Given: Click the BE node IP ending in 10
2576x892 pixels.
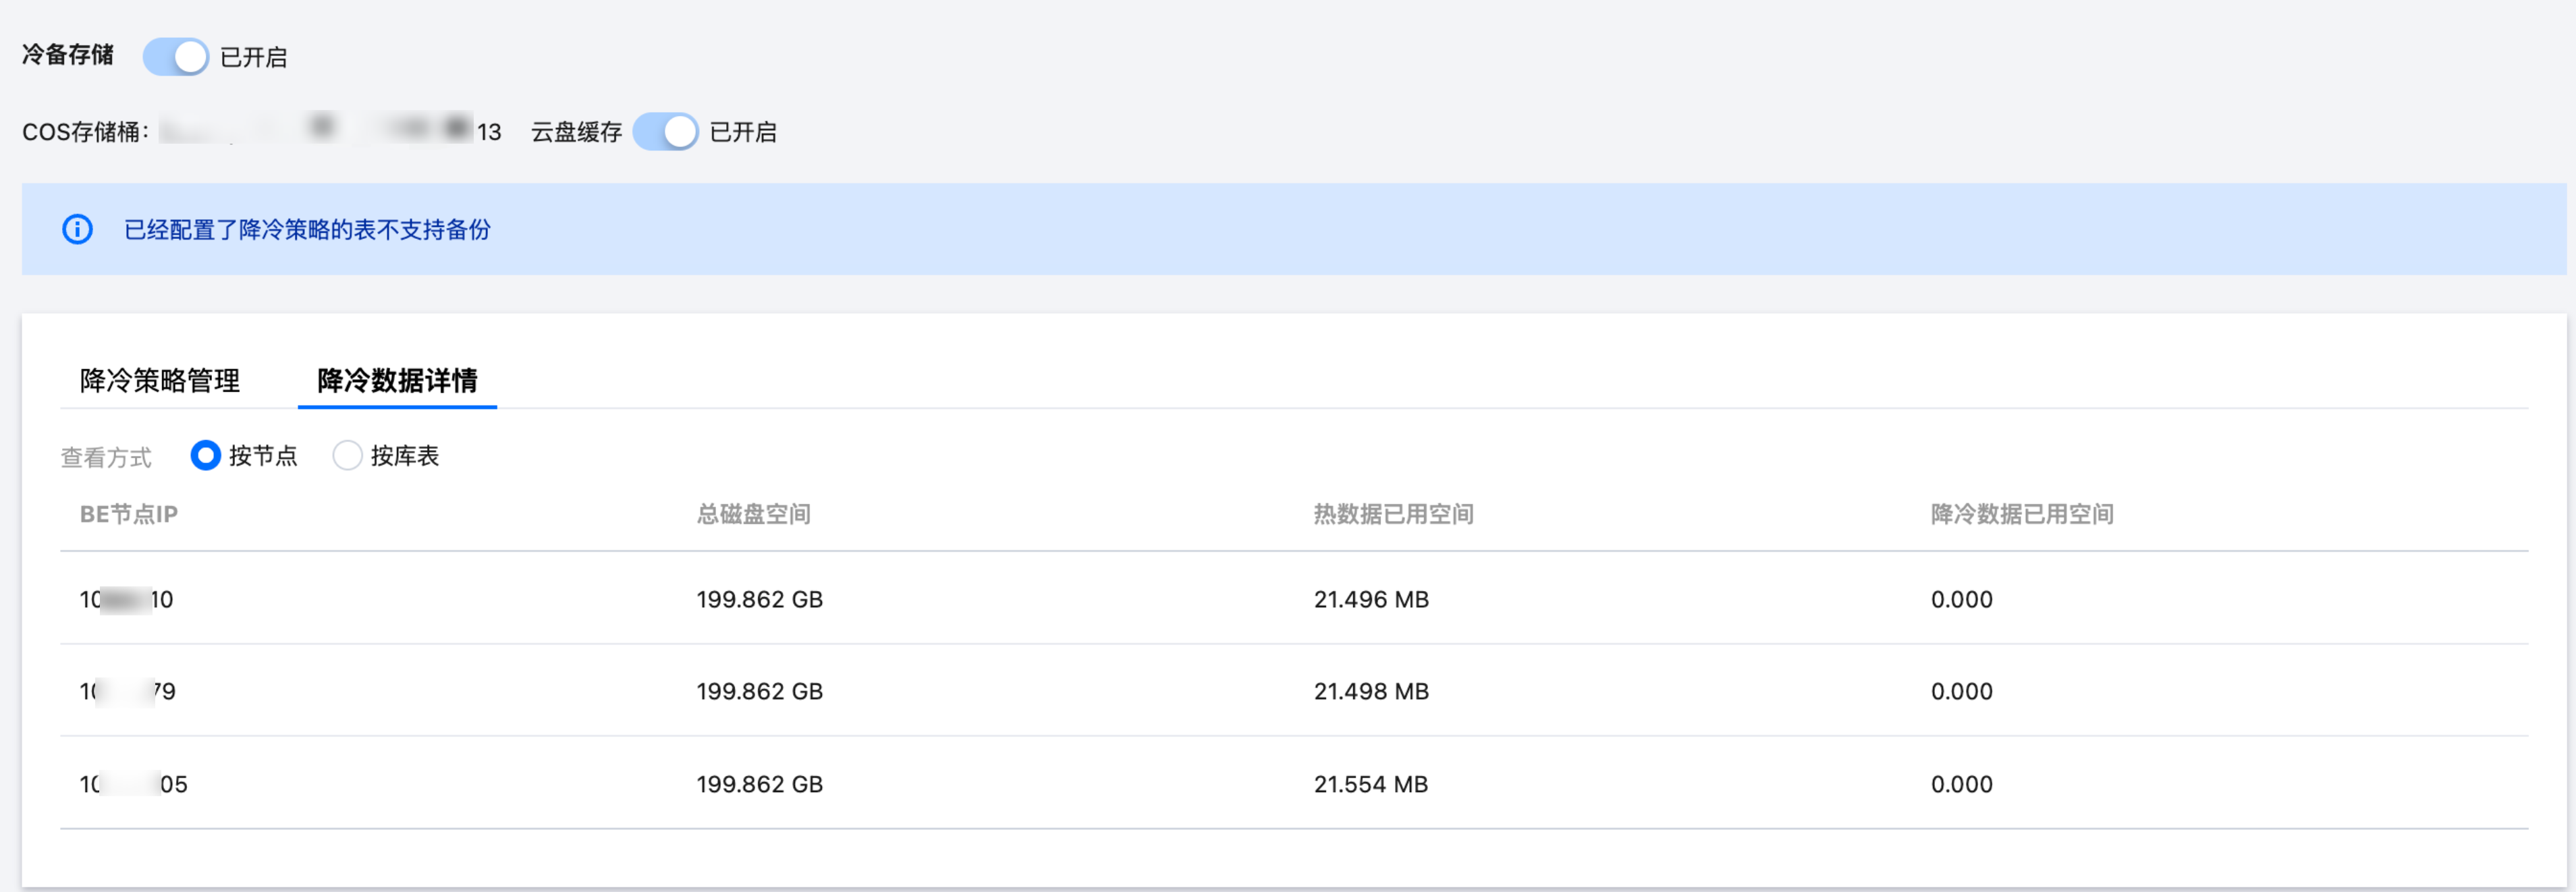Looking at the screenshot, I should click(127, 599).
